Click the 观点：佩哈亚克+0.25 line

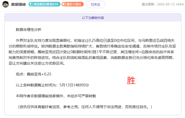coord(34,74)
